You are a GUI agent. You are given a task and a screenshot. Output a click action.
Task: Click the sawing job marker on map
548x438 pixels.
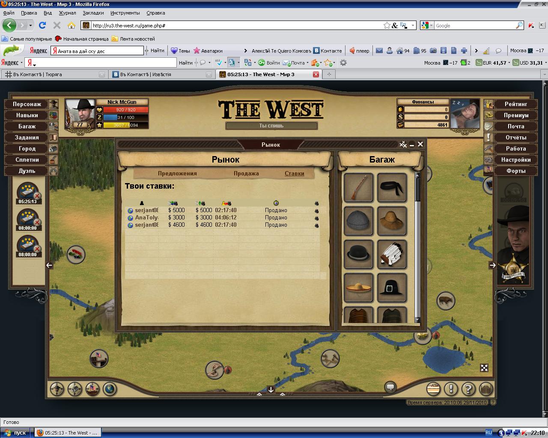(x=330, y=358)
